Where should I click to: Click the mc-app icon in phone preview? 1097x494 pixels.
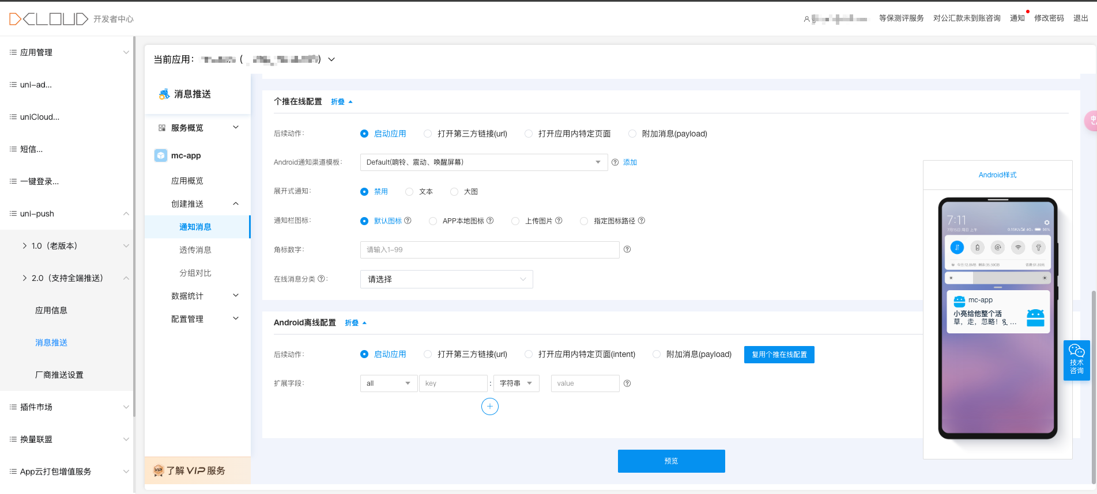[959, 301]
